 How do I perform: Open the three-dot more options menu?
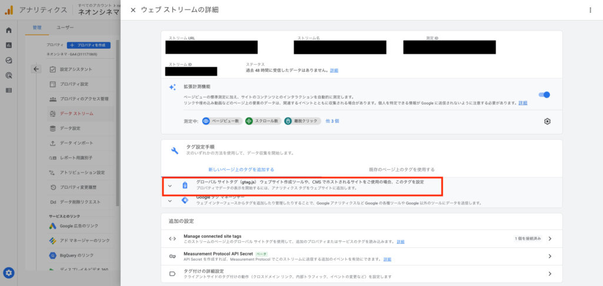coord(590,10)
